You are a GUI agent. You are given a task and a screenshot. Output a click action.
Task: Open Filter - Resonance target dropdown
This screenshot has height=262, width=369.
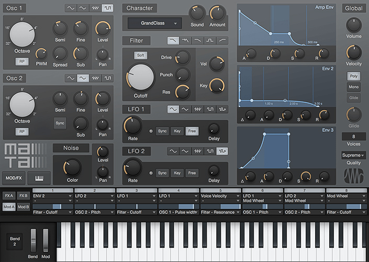point(220,212)
